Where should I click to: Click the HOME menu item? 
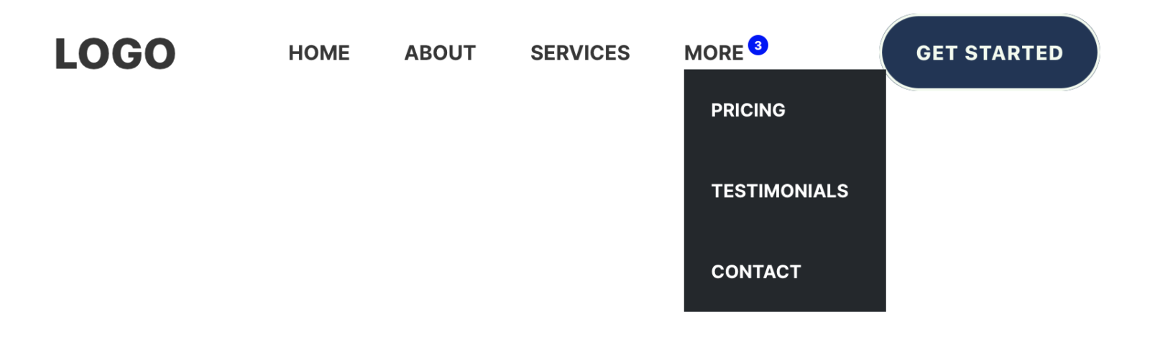click(318, 53)
